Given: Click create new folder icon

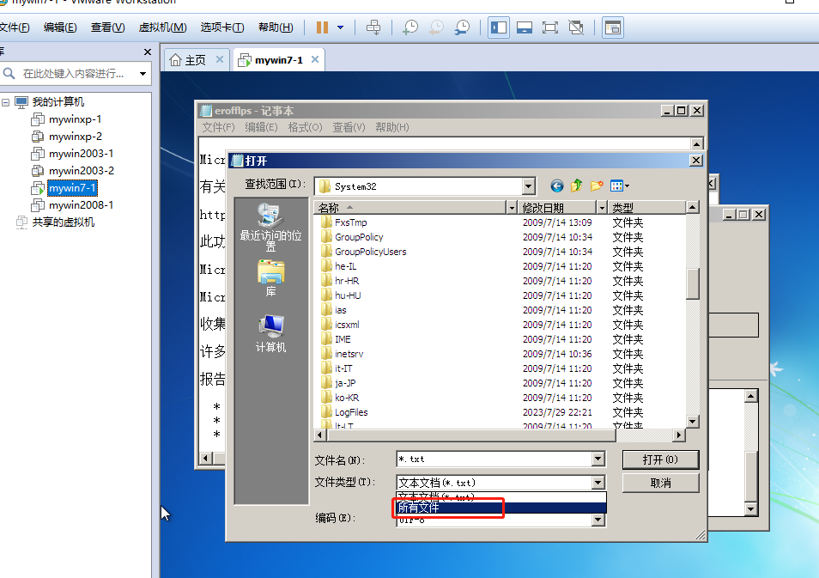Looking at the screenshot, I should pos(597,186).
